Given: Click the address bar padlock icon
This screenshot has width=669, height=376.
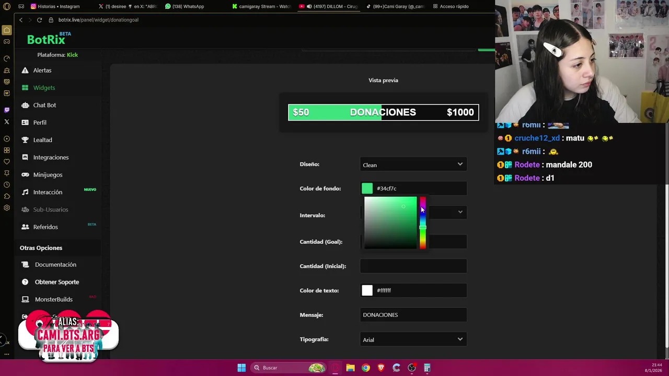Looking at the screenshot, I should pyautogui.click(x=51, y=20).
